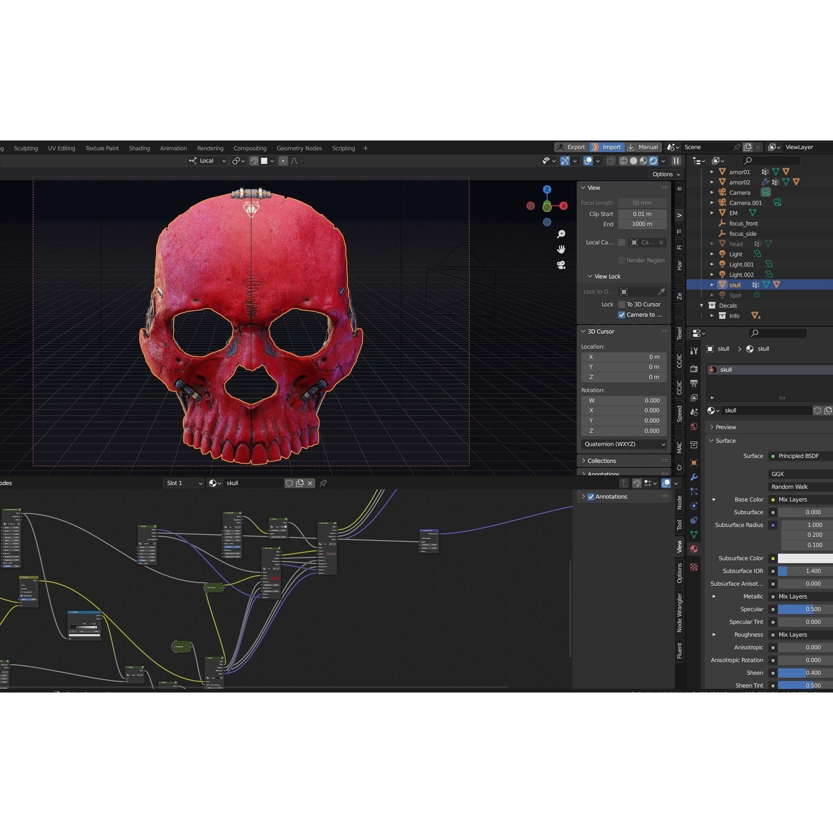Switch to the Scripting workspace
Viewport: 833px width, 833px height.
click(x=343, y=148)
